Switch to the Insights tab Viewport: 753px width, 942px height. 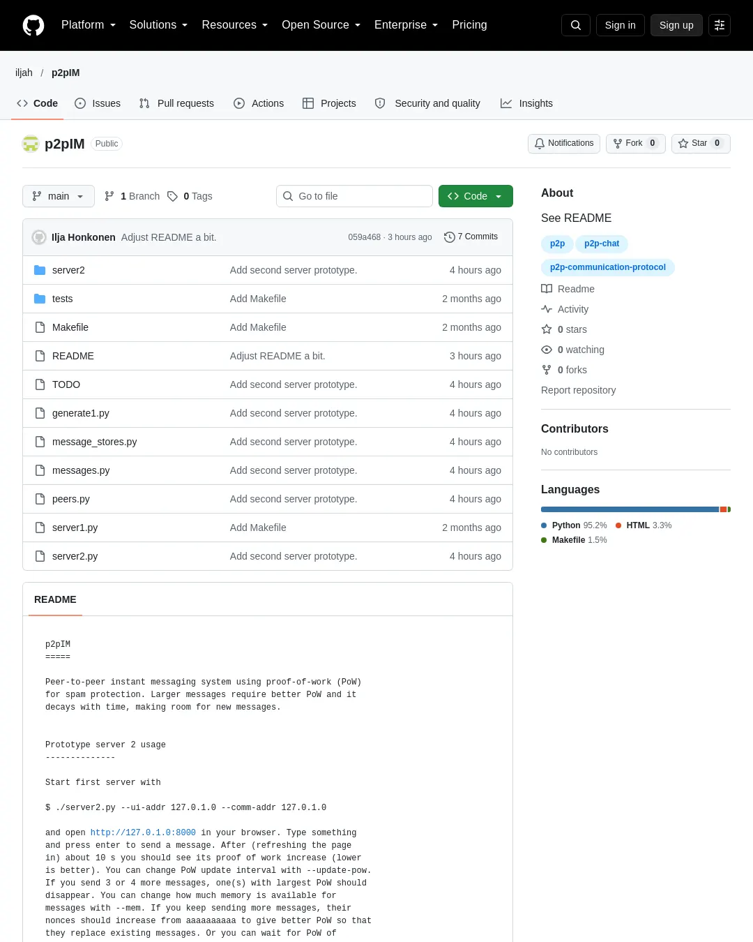(x=526, y=103)
